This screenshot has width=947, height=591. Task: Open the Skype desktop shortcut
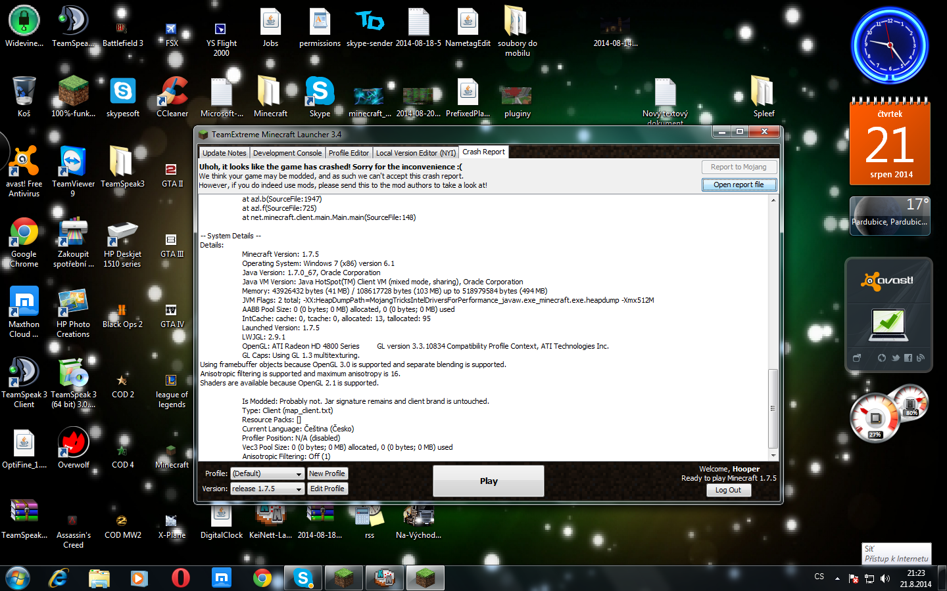(320, 97)
